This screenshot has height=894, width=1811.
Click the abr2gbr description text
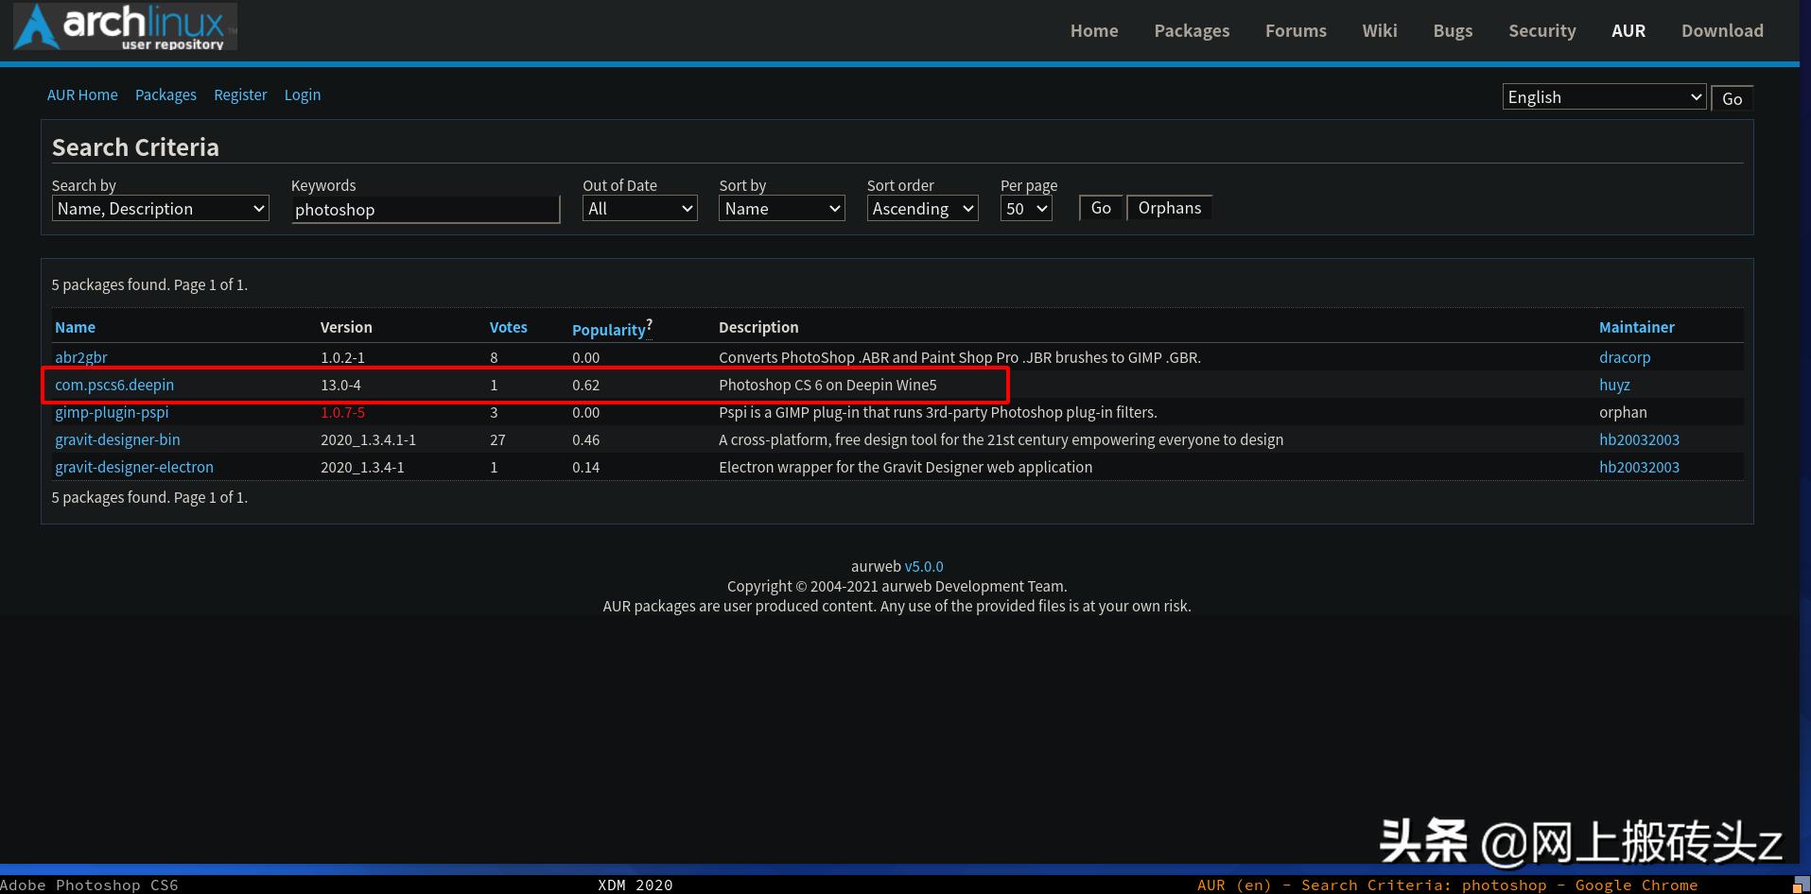960,357
